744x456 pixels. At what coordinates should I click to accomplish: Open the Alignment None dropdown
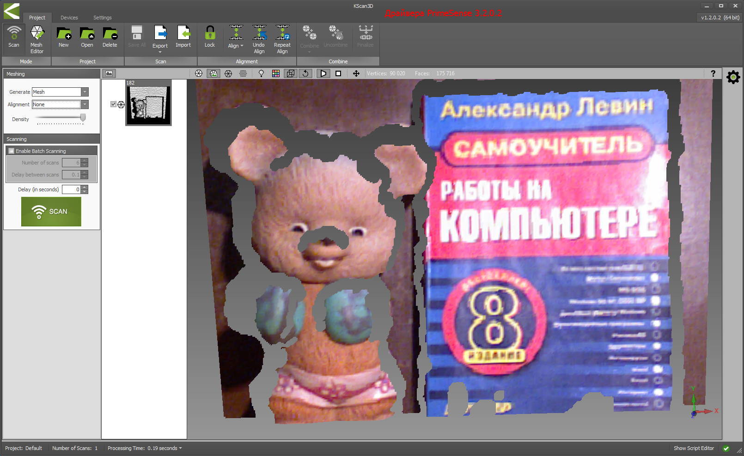pyautogui.click(x=85, y=104)
